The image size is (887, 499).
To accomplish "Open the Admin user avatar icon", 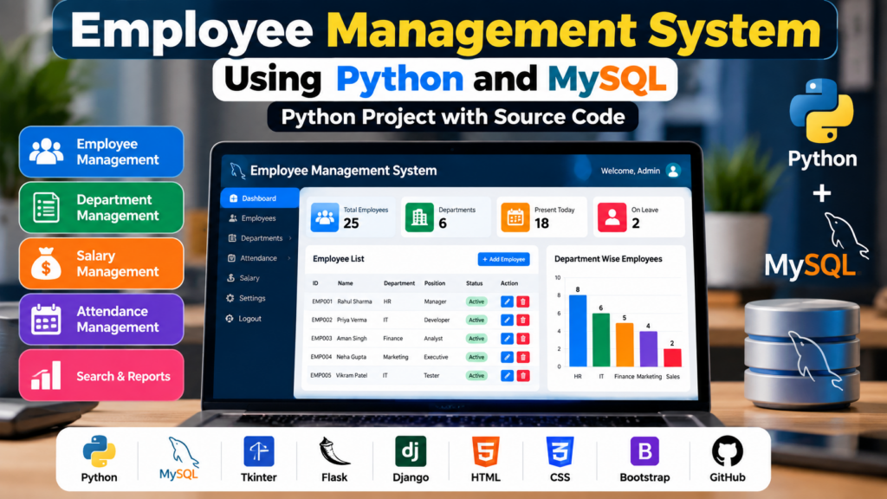I will 672,171.
